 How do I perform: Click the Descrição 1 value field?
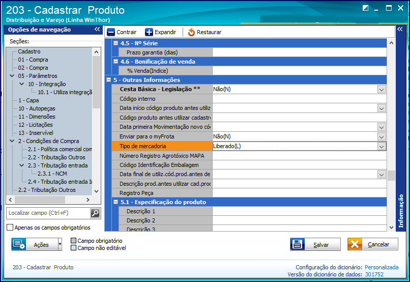[300, 211]
